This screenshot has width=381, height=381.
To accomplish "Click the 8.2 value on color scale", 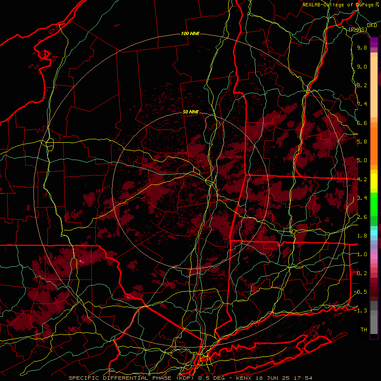I will [362, 85].
